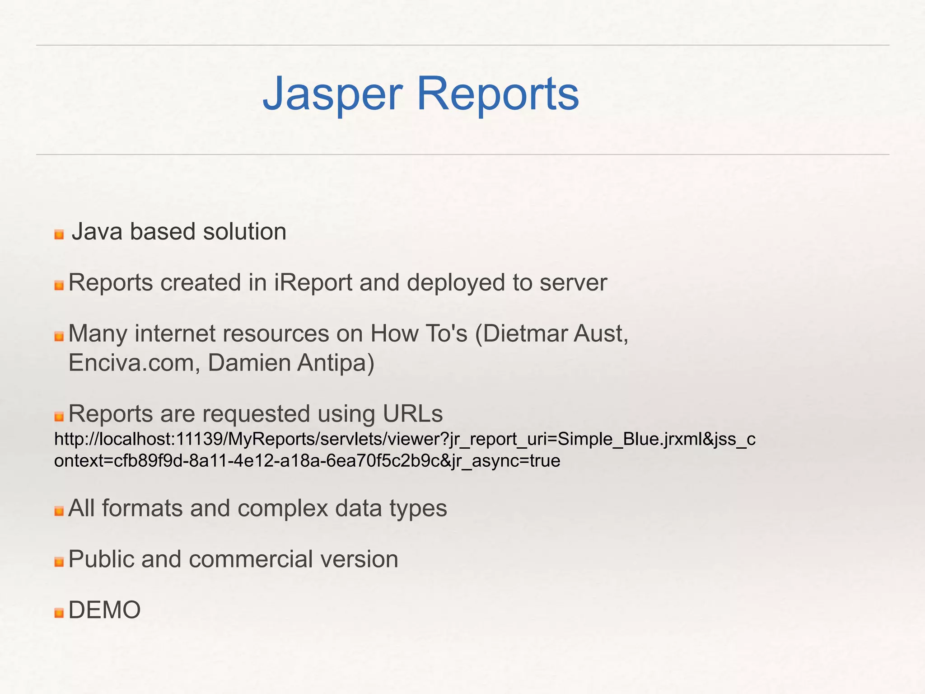Click the orange bullet beside 'DEMO'
This screenshot has height=694, width=925.
[59, 613]
